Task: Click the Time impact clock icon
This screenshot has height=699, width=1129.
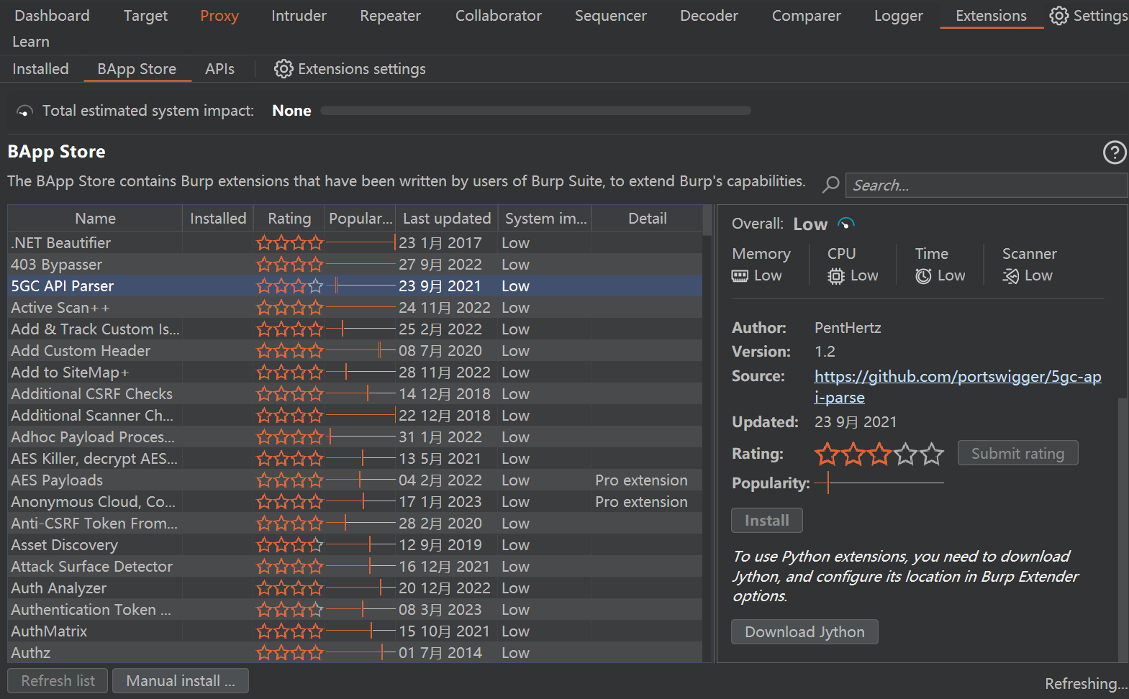Action: click(923, 276)
